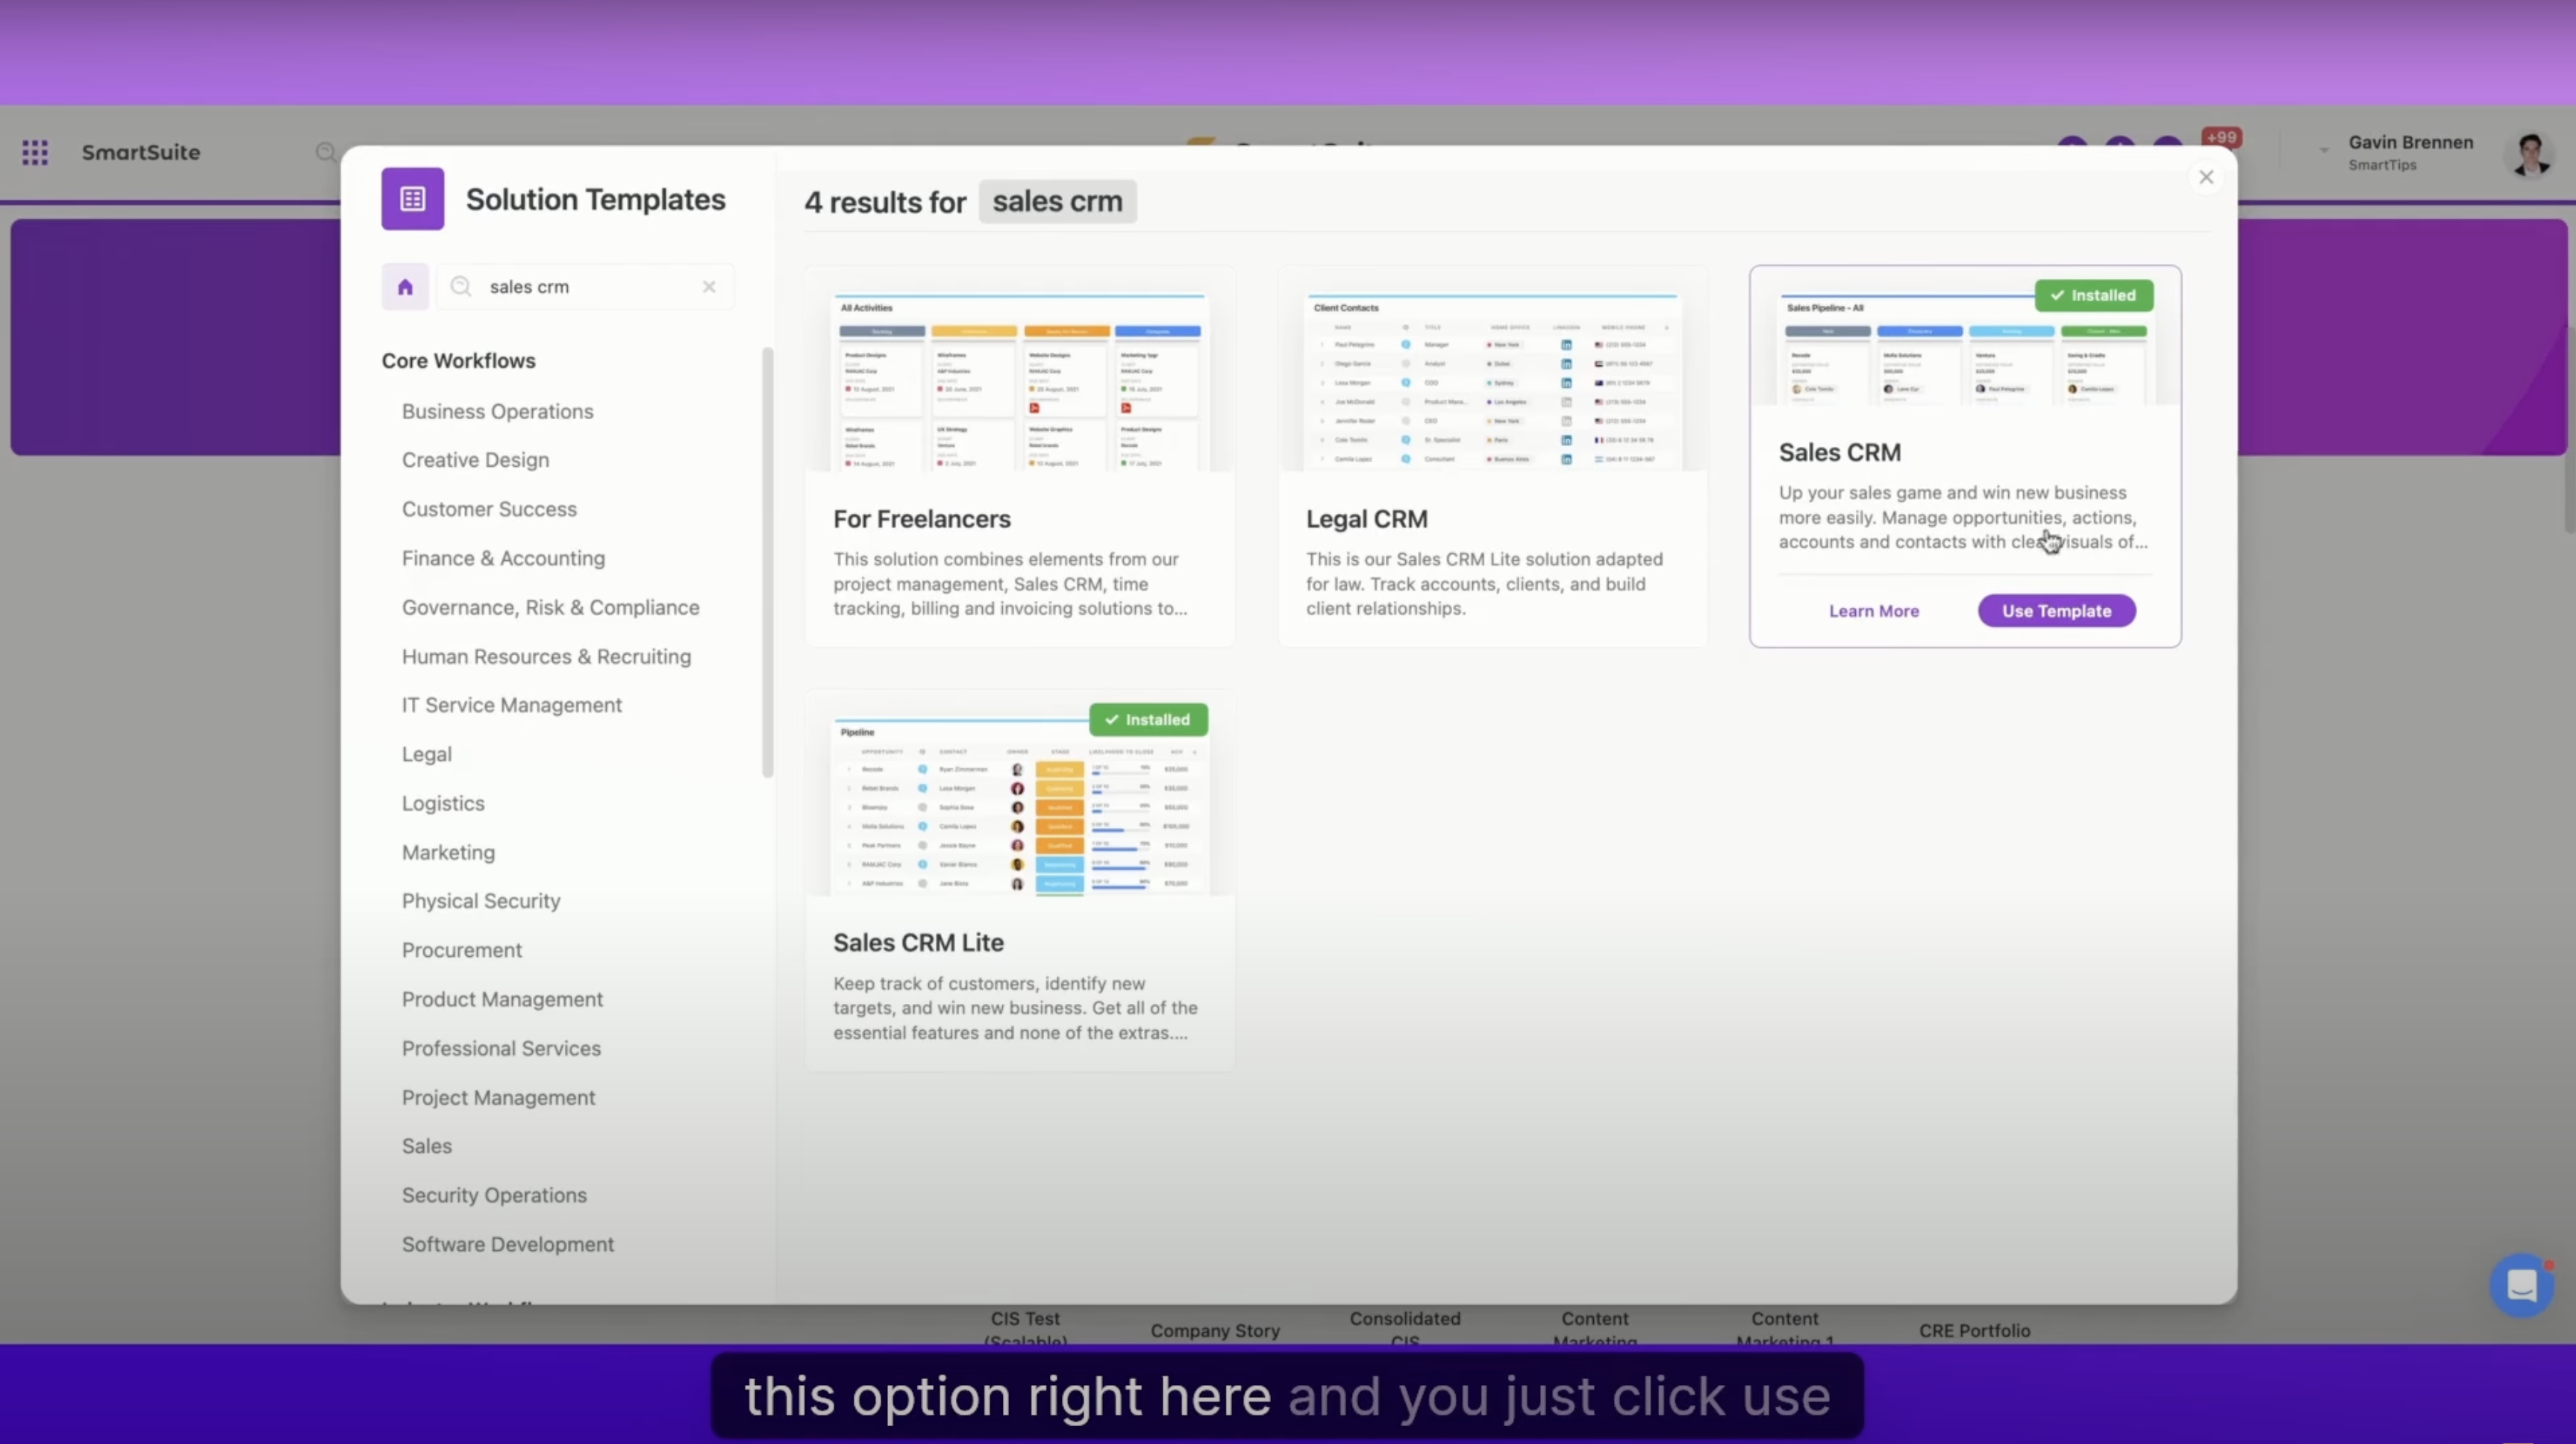Click the search magnifier icon in templates
Viewport: 2576px width, 1444px height.
coord(460,287)
